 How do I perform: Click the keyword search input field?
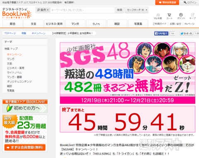pyautogui.click(x=83, y=10)
